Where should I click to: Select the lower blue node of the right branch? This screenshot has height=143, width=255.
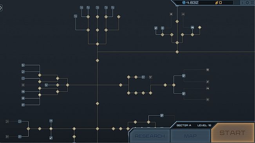tap(184, 93)
